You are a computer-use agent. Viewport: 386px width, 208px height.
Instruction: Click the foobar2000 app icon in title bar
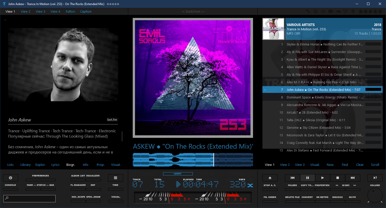pyautogui.click(x=4, y=4)
